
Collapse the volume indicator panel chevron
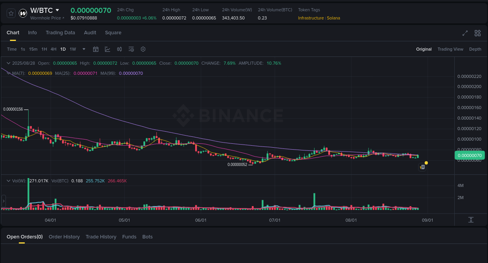tap(9, 180)
